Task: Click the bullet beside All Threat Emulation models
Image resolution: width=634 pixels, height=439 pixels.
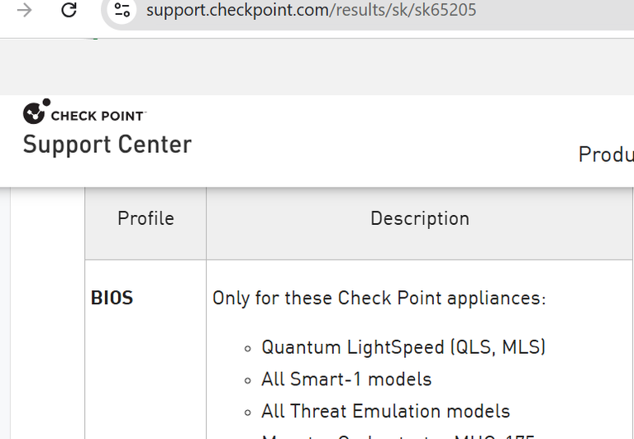Action: (248, 413)
